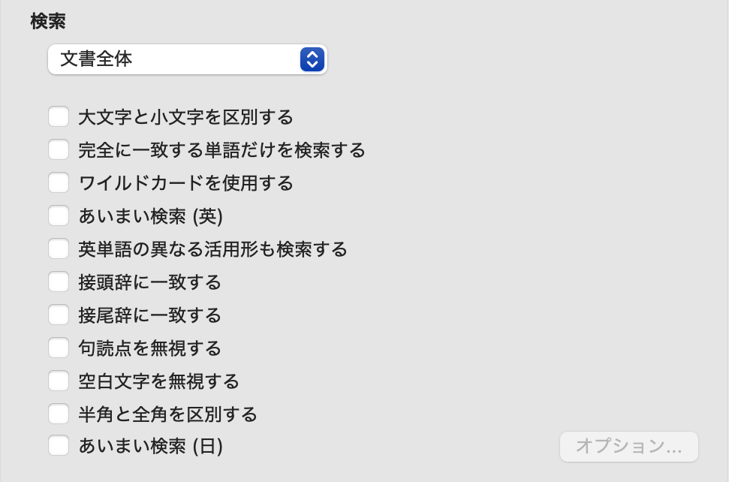Click the オプション... button
Screen dimensions: 729x482
click(628, 446)
